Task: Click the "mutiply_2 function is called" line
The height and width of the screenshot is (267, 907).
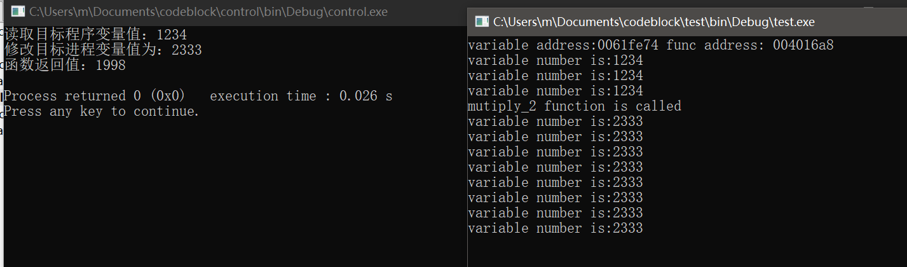Action: tap(574, 106)
